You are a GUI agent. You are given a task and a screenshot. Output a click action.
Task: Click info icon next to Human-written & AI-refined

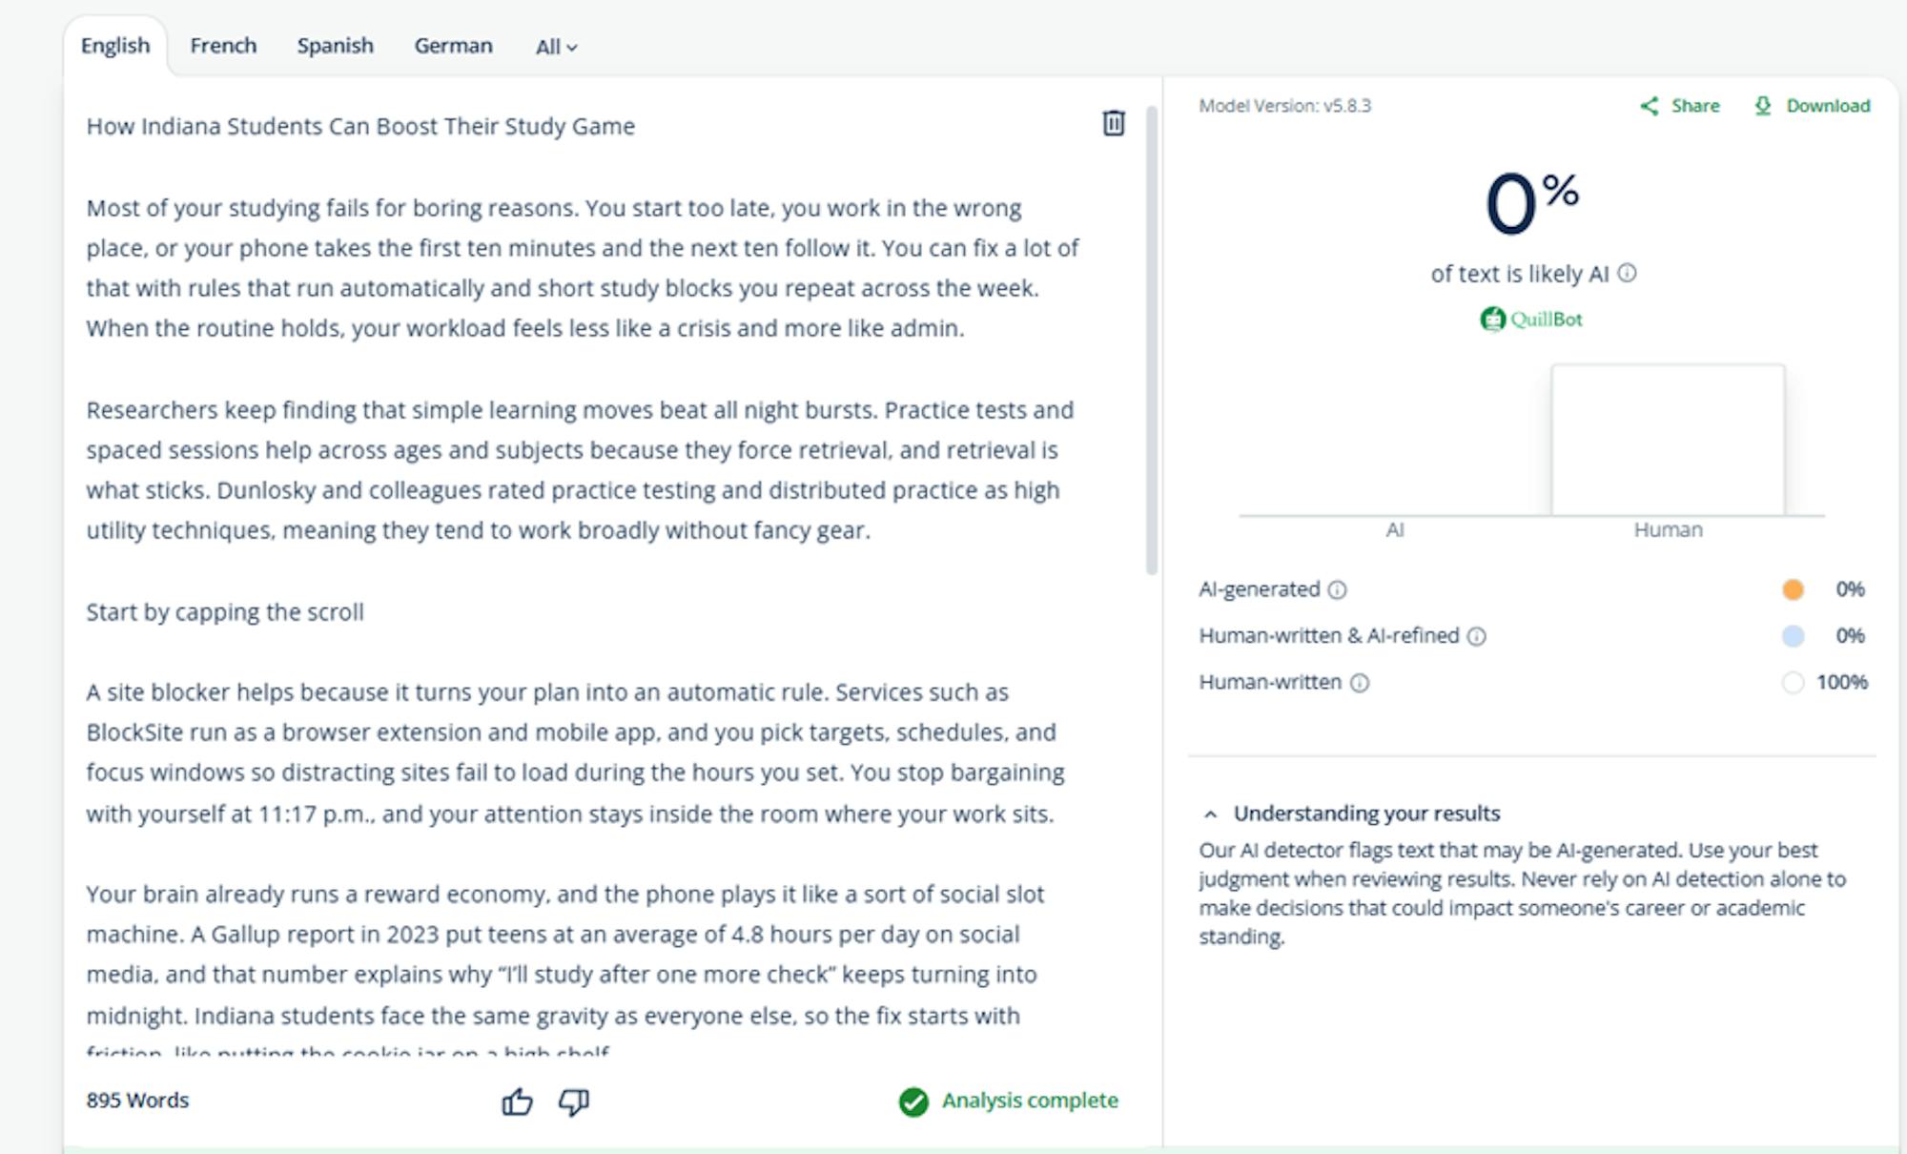coord(1476,636)
